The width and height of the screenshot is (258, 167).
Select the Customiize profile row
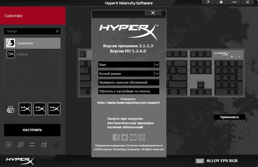point(32,43)
